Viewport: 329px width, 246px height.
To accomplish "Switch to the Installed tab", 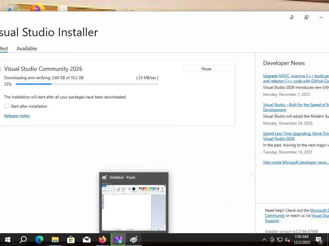I will click(x=4, y=49).
